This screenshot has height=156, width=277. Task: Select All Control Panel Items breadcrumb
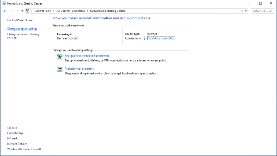(71, 11)
